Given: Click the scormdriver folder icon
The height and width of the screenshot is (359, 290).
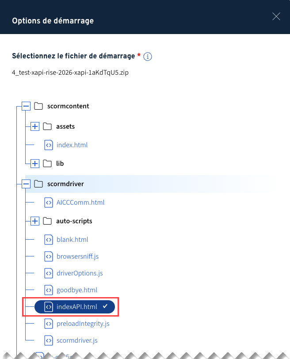Looking at the screenshot, I should pyautogui.click(x=38, y=183).
